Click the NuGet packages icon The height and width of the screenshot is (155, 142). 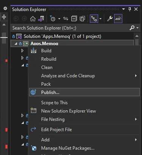(x=34, y=148)
